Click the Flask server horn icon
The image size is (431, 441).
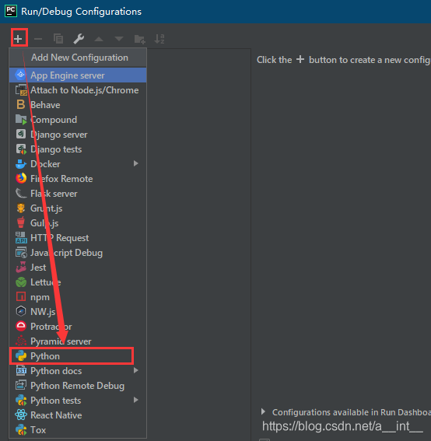point(21,193)
